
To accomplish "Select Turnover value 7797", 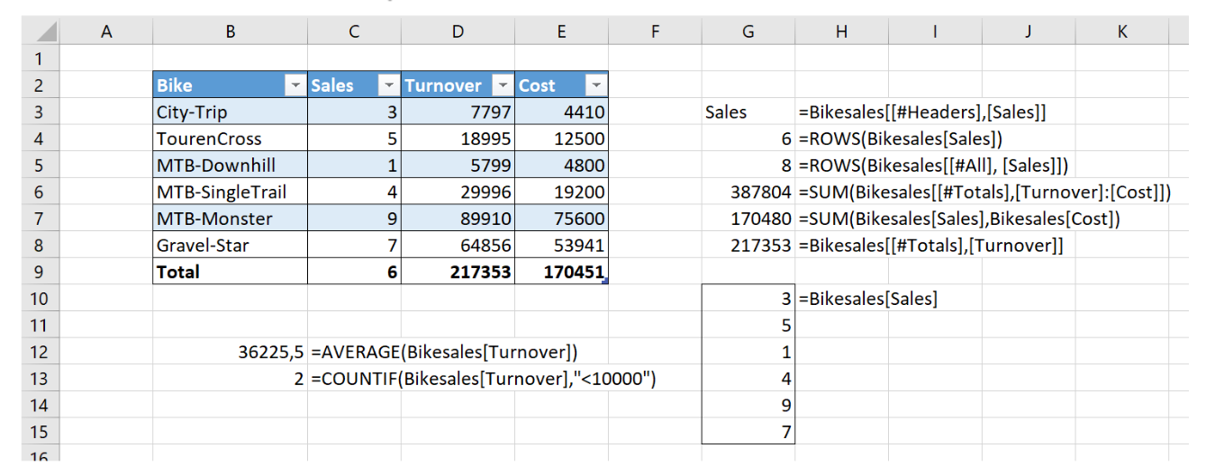I will [x=458, y=112].
